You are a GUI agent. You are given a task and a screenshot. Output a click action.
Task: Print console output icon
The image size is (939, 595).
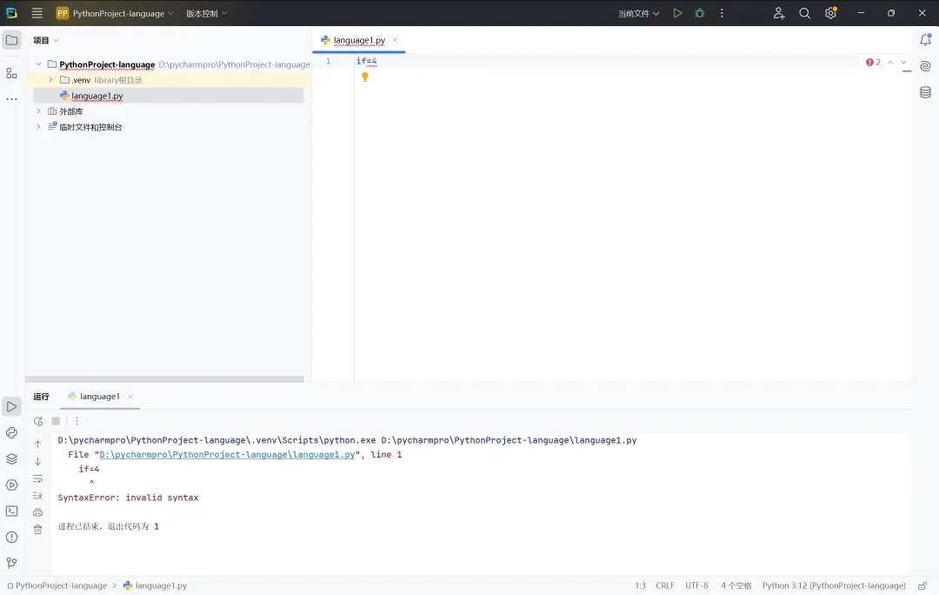[37, 512]
